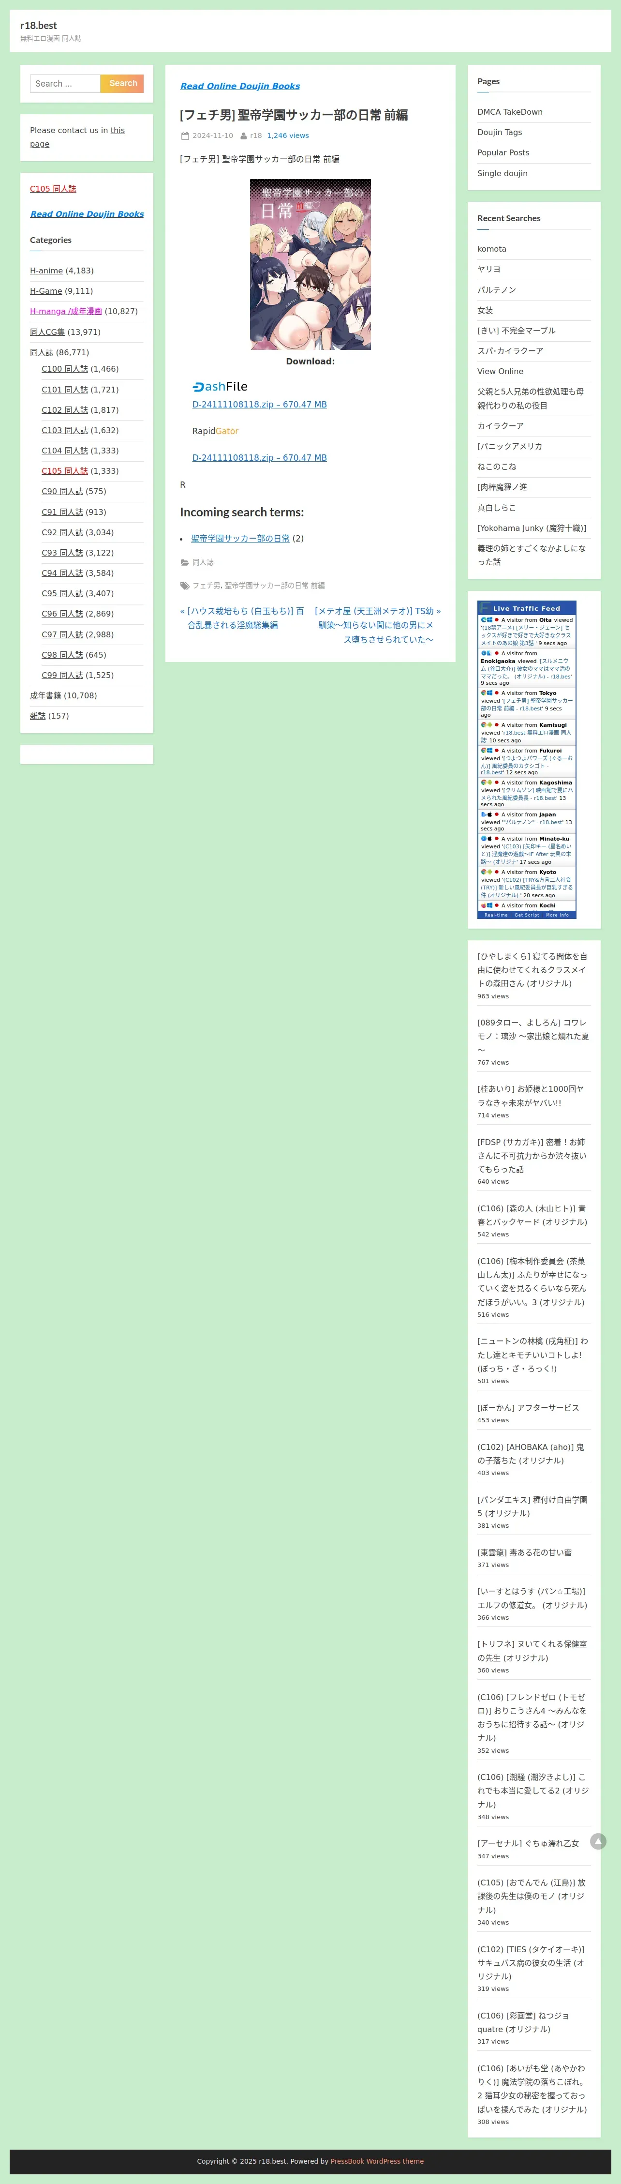Open 'Read Online Doujin Books' above the post title
The height and width of the screenshot is (2184, 621).
[240, 86]
